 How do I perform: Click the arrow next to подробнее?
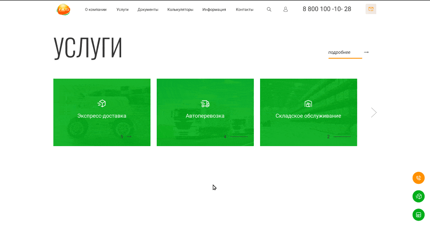pos(366,52)
